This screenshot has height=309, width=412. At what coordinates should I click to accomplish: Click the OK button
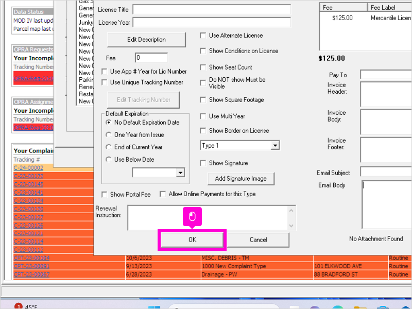tap(192, 239)
